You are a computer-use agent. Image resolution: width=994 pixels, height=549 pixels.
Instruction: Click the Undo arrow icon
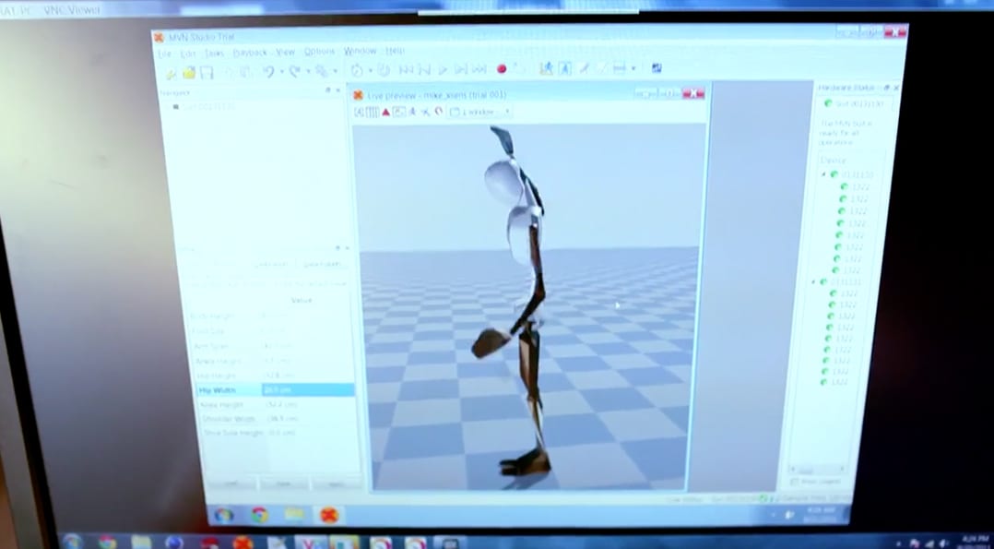point(269,72)
